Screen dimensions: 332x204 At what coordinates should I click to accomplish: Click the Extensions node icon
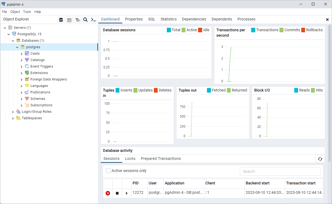pos(27,73)
